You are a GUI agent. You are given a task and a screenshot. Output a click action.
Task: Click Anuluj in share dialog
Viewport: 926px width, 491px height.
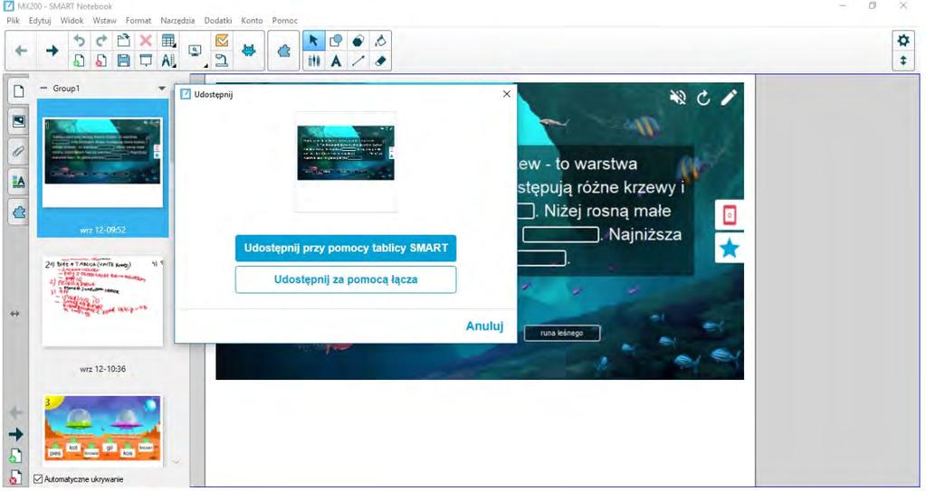click(484, 326)
